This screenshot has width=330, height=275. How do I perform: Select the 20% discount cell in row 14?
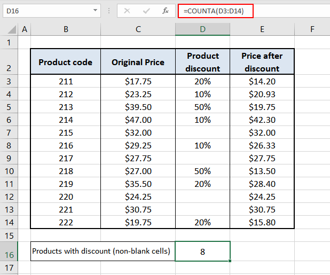203,222
